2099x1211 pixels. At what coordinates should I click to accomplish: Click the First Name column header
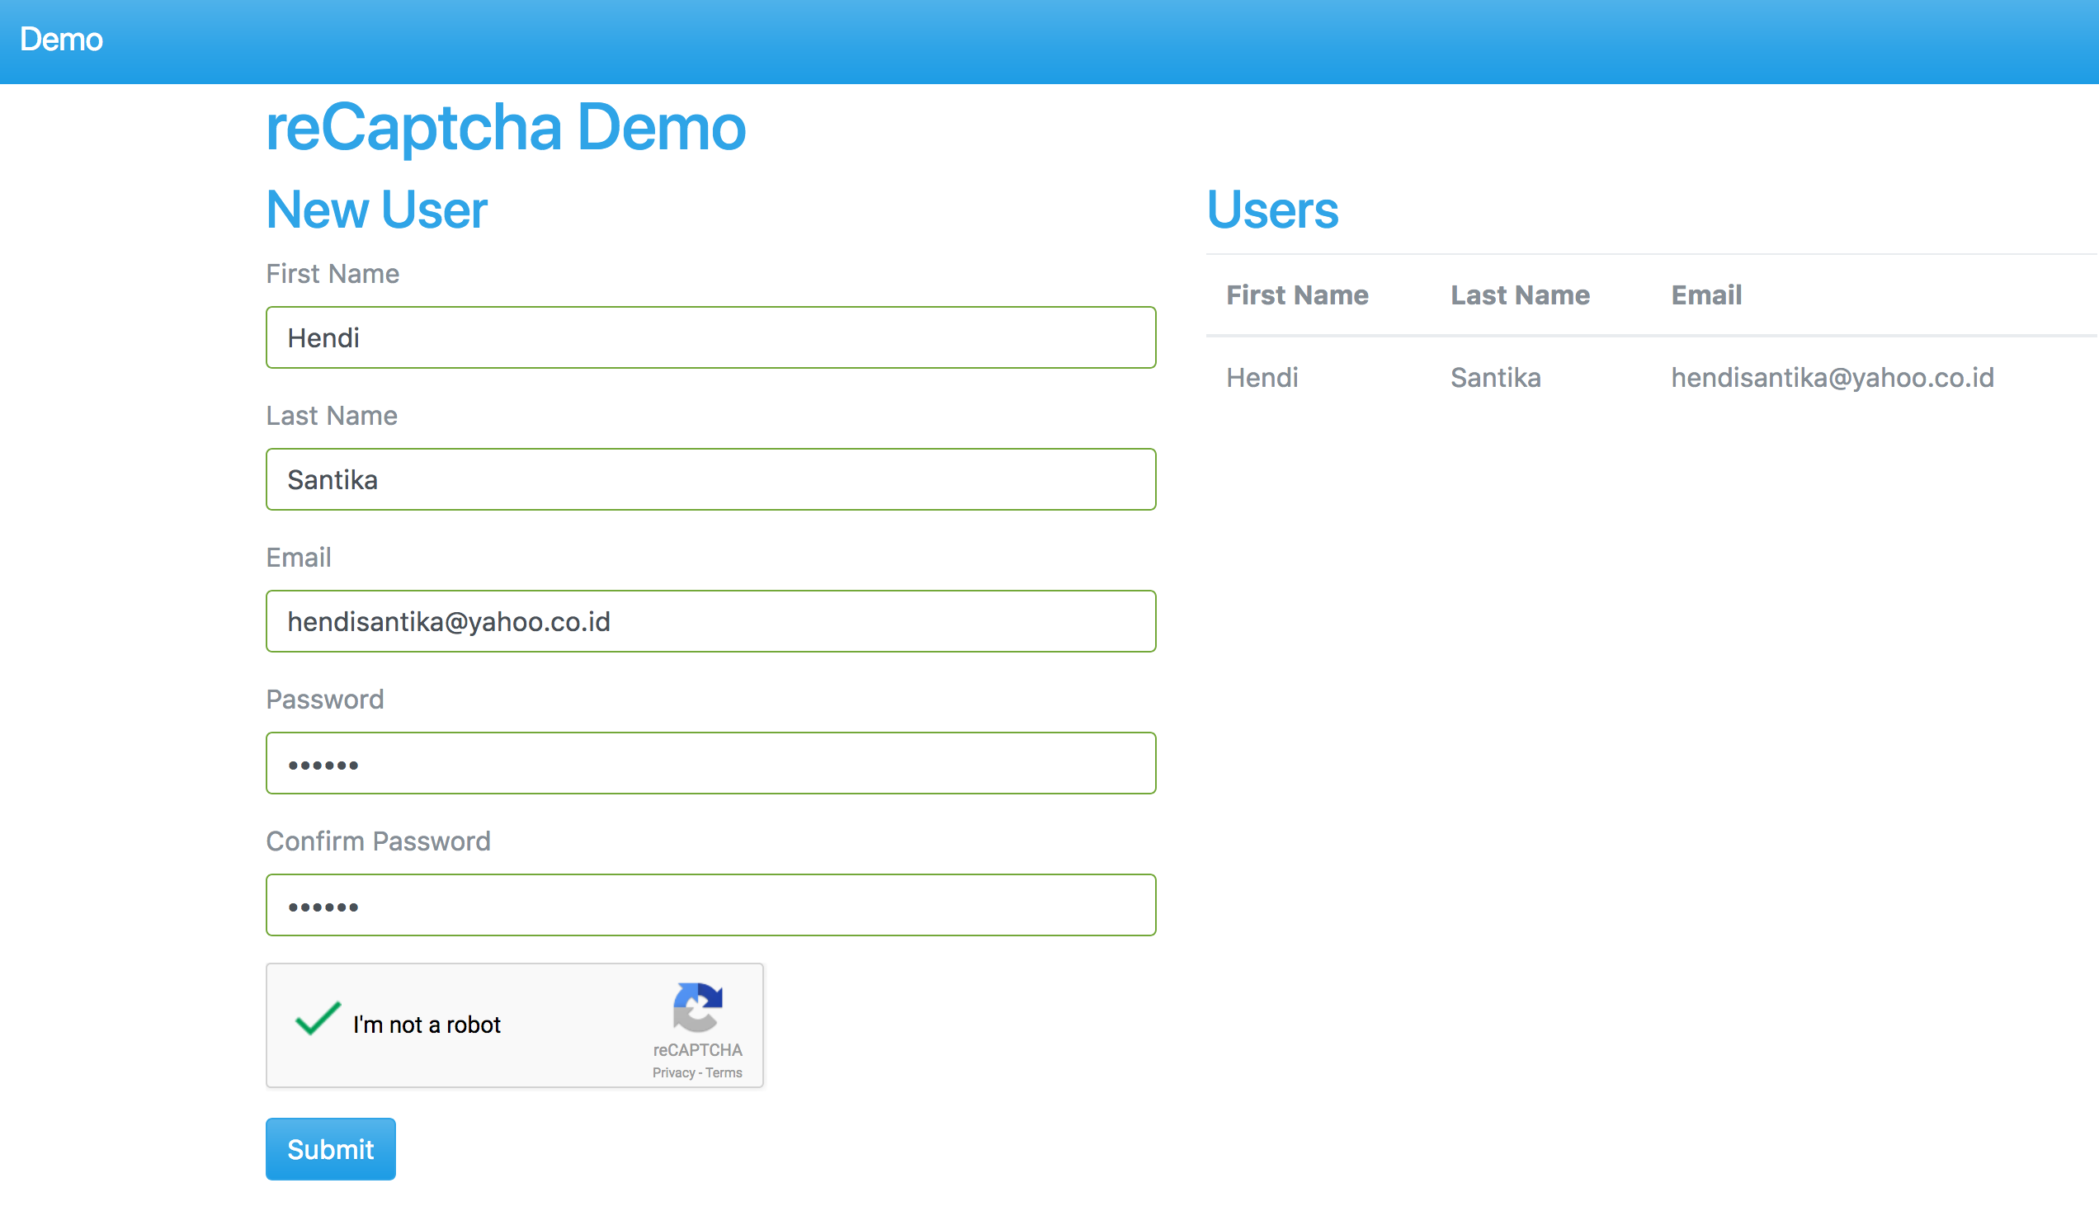pos(1296,295)
